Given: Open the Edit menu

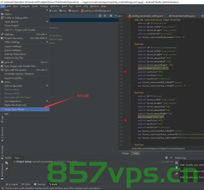Looking at the screenshot, I should pos(9,6).
